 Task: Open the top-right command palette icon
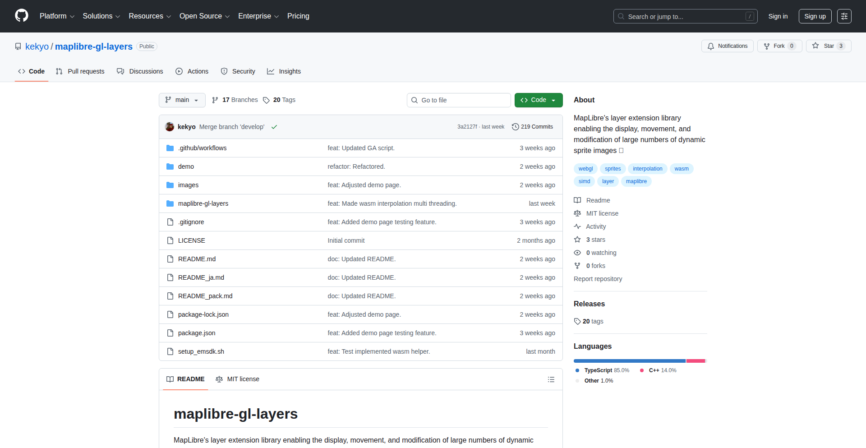(x=844, y=16)
